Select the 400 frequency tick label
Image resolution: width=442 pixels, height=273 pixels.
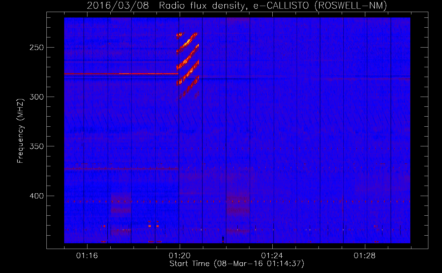[x=37, y=196]
